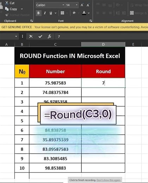Viewport: 148px width, 183px height.
Task: Click the Don't show this again link
Action: [109, 180]
